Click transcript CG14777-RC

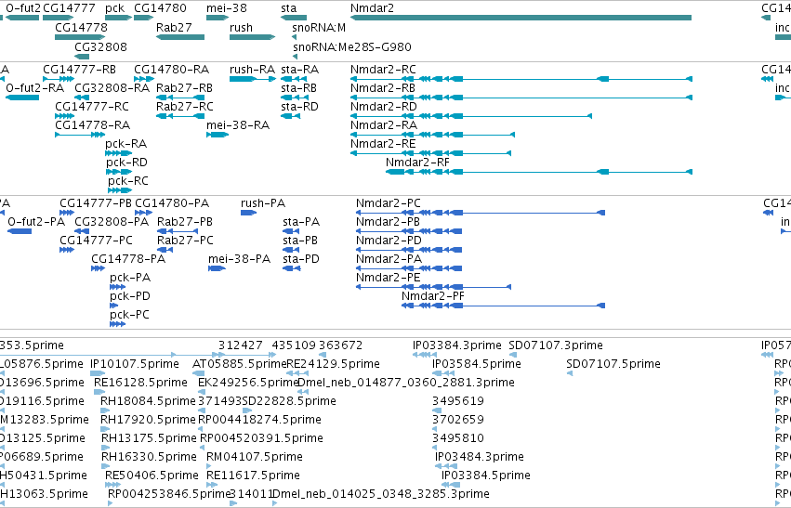coord(92,107)
